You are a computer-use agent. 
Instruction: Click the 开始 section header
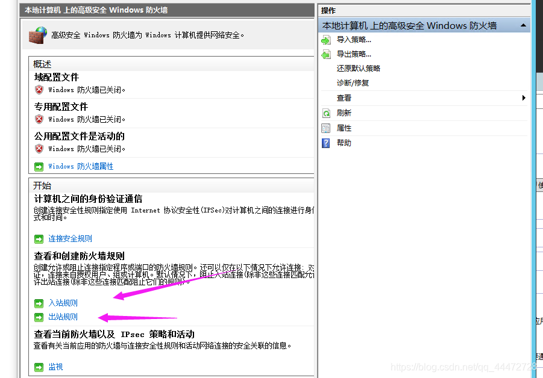[42, 186]
